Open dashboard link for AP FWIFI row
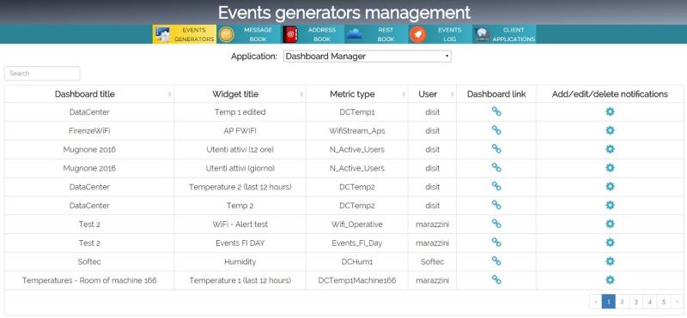 [x=496, y=130]
